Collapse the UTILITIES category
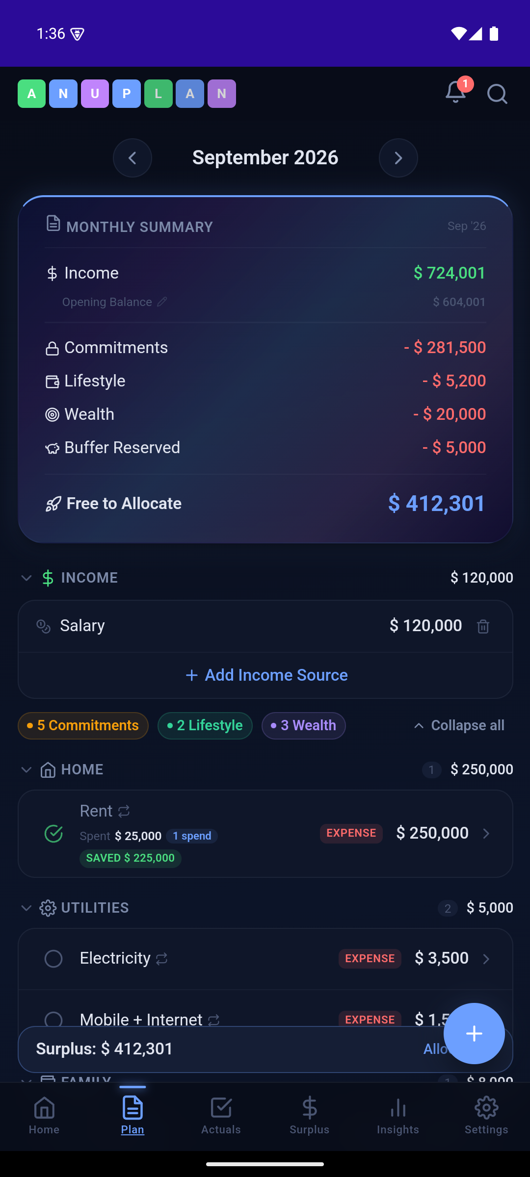This screenshot has width=530, height=1177. 26,908
